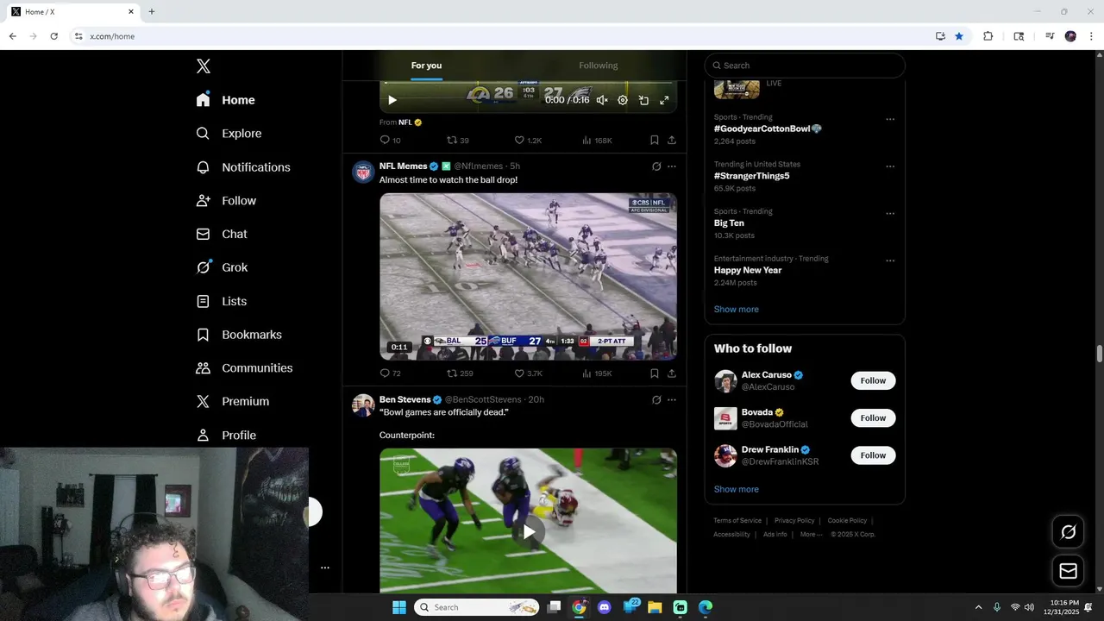The height and width of the screenshot is (621, 1104).
Task: View analytics of 195K views post
Action: tap(597, 373)
